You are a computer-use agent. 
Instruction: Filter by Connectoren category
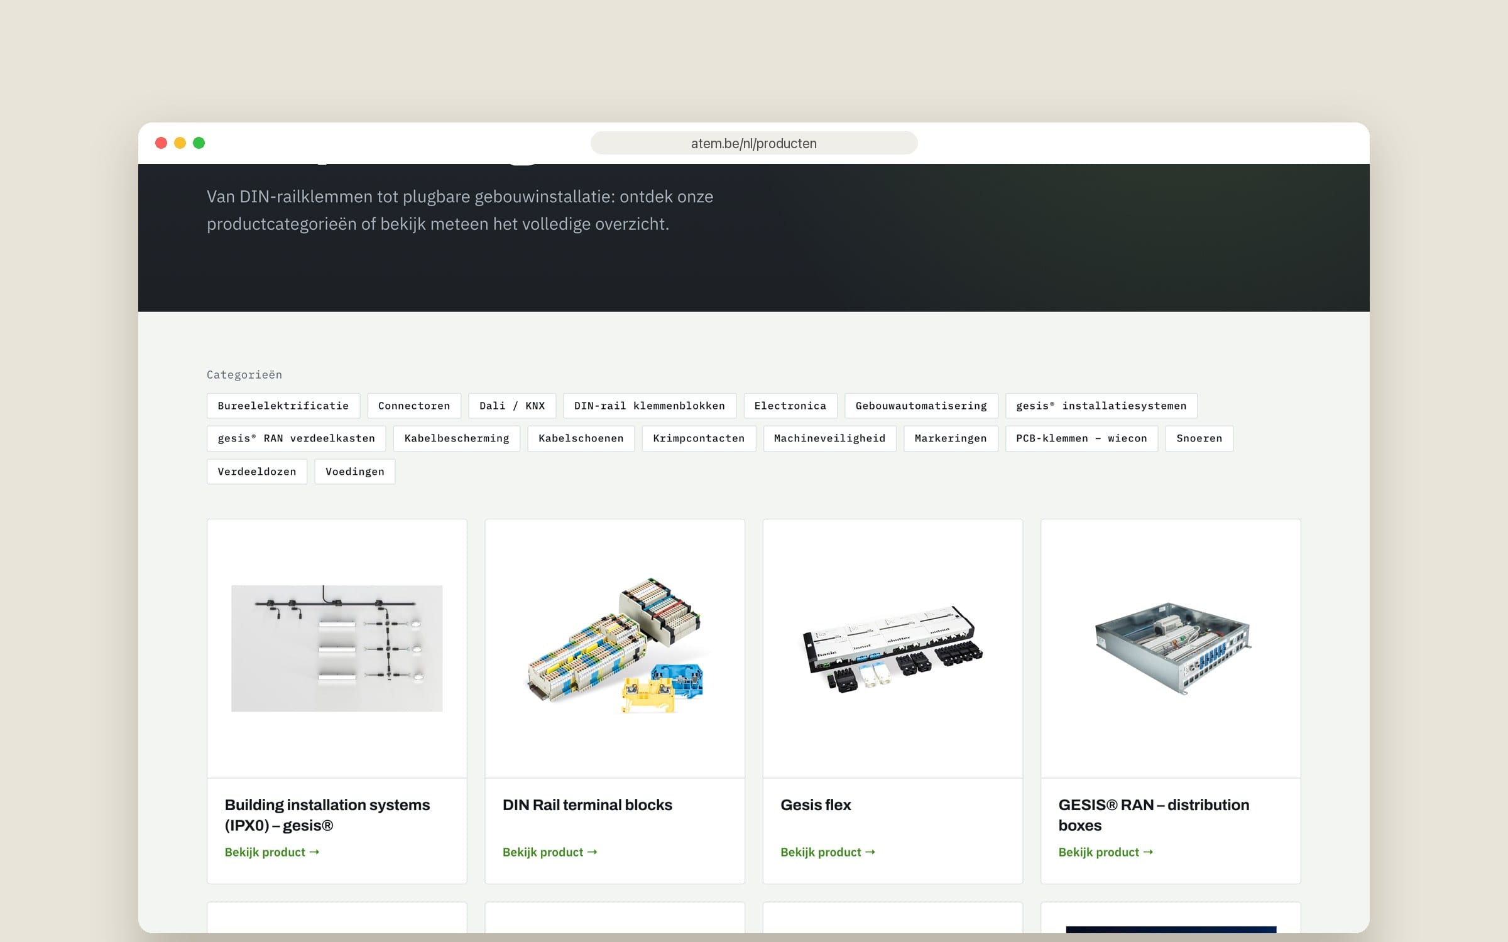point(414,406)
